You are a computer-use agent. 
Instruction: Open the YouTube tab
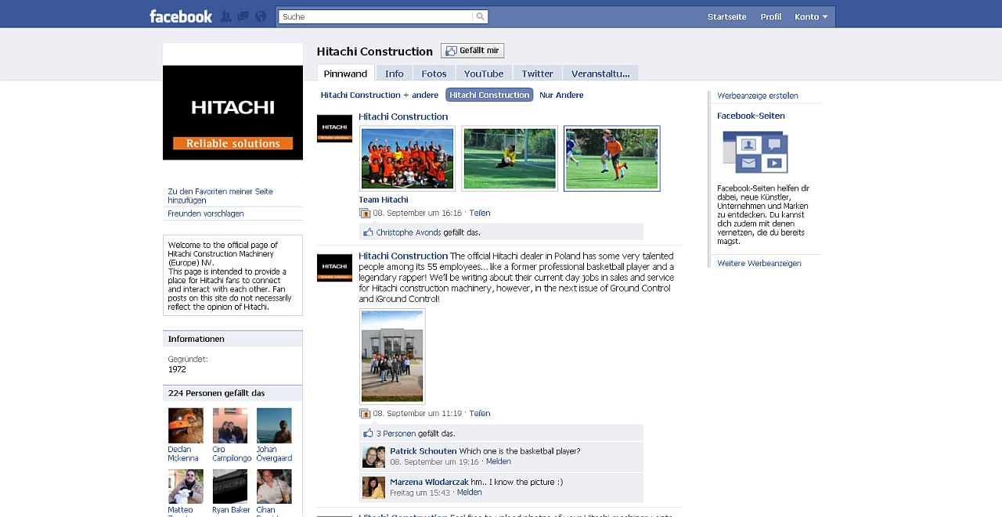coord(484,74)
